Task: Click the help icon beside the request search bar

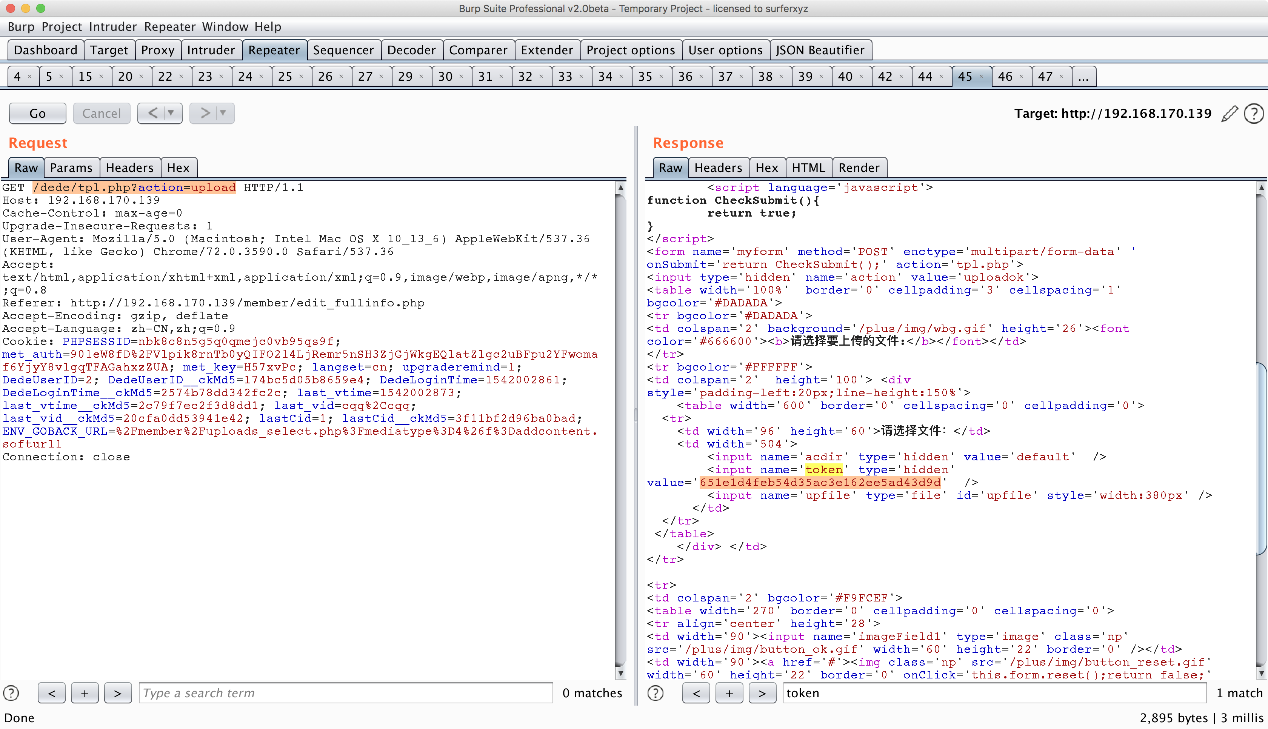Action: tap(10, 693)
